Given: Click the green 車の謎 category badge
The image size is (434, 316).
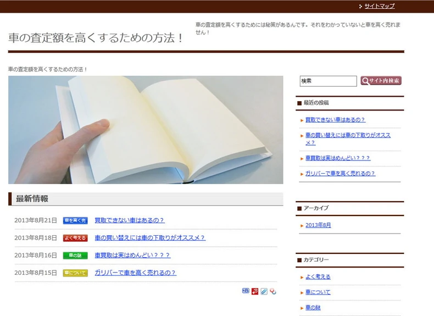Looking at the screenshot, I should [75, 256].
